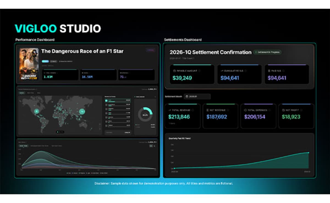Click the info icon beside Net Profit
Viewport: 330px width, 203px height.
[301, 110]
